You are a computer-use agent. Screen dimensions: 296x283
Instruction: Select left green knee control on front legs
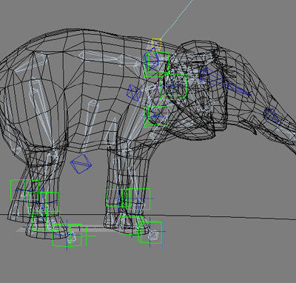pyautogui.click(x=118, y=198)
